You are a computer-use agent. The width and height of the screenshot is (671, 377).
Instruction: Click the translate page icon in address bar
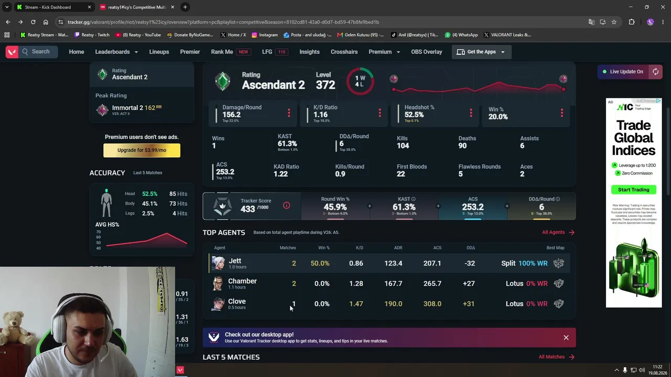click(x=591, y=22)
